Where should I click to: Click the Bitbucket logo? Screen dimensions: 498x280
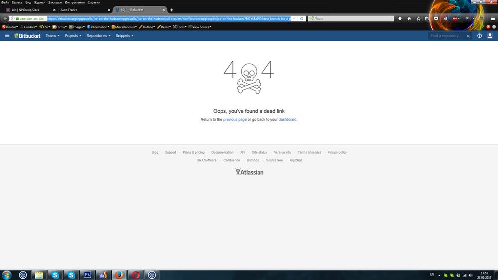(27, 36)
